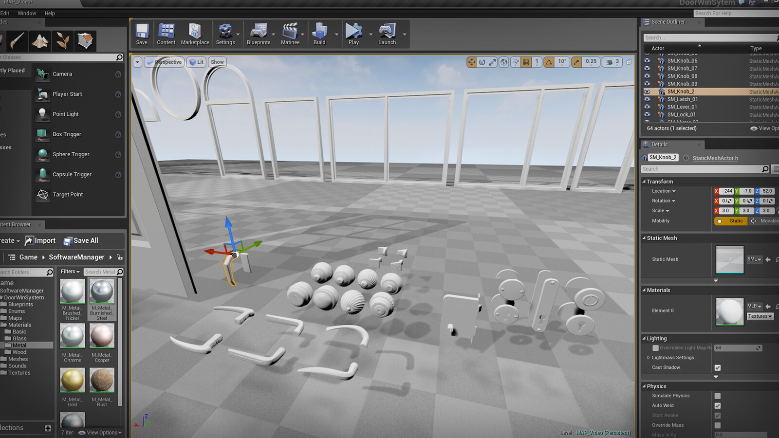Launch the game with the Launch icon
The image size is (779, 438).
[x=386, y=32]
